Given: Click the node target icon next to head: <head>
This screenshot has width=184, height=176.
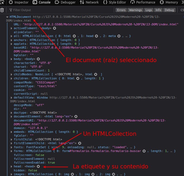Looking at the screenshot, I should (x=38, y=166).
